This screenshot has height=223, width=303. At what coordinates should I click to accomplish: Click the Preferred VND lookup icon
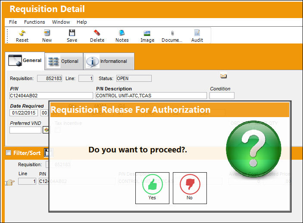pyautogui.click(x=46, y=130)
